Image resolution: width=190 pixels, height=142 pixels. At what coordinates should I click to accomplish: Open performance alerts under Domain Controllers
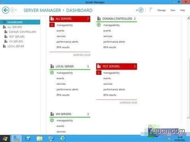point(114,42)
